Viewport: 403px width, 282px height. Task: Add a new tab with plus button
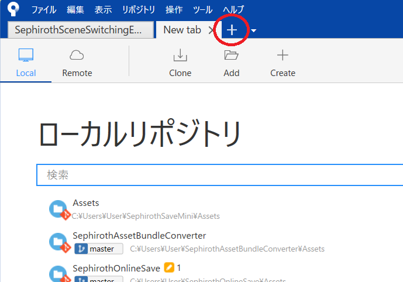click(x=232, y=30)
